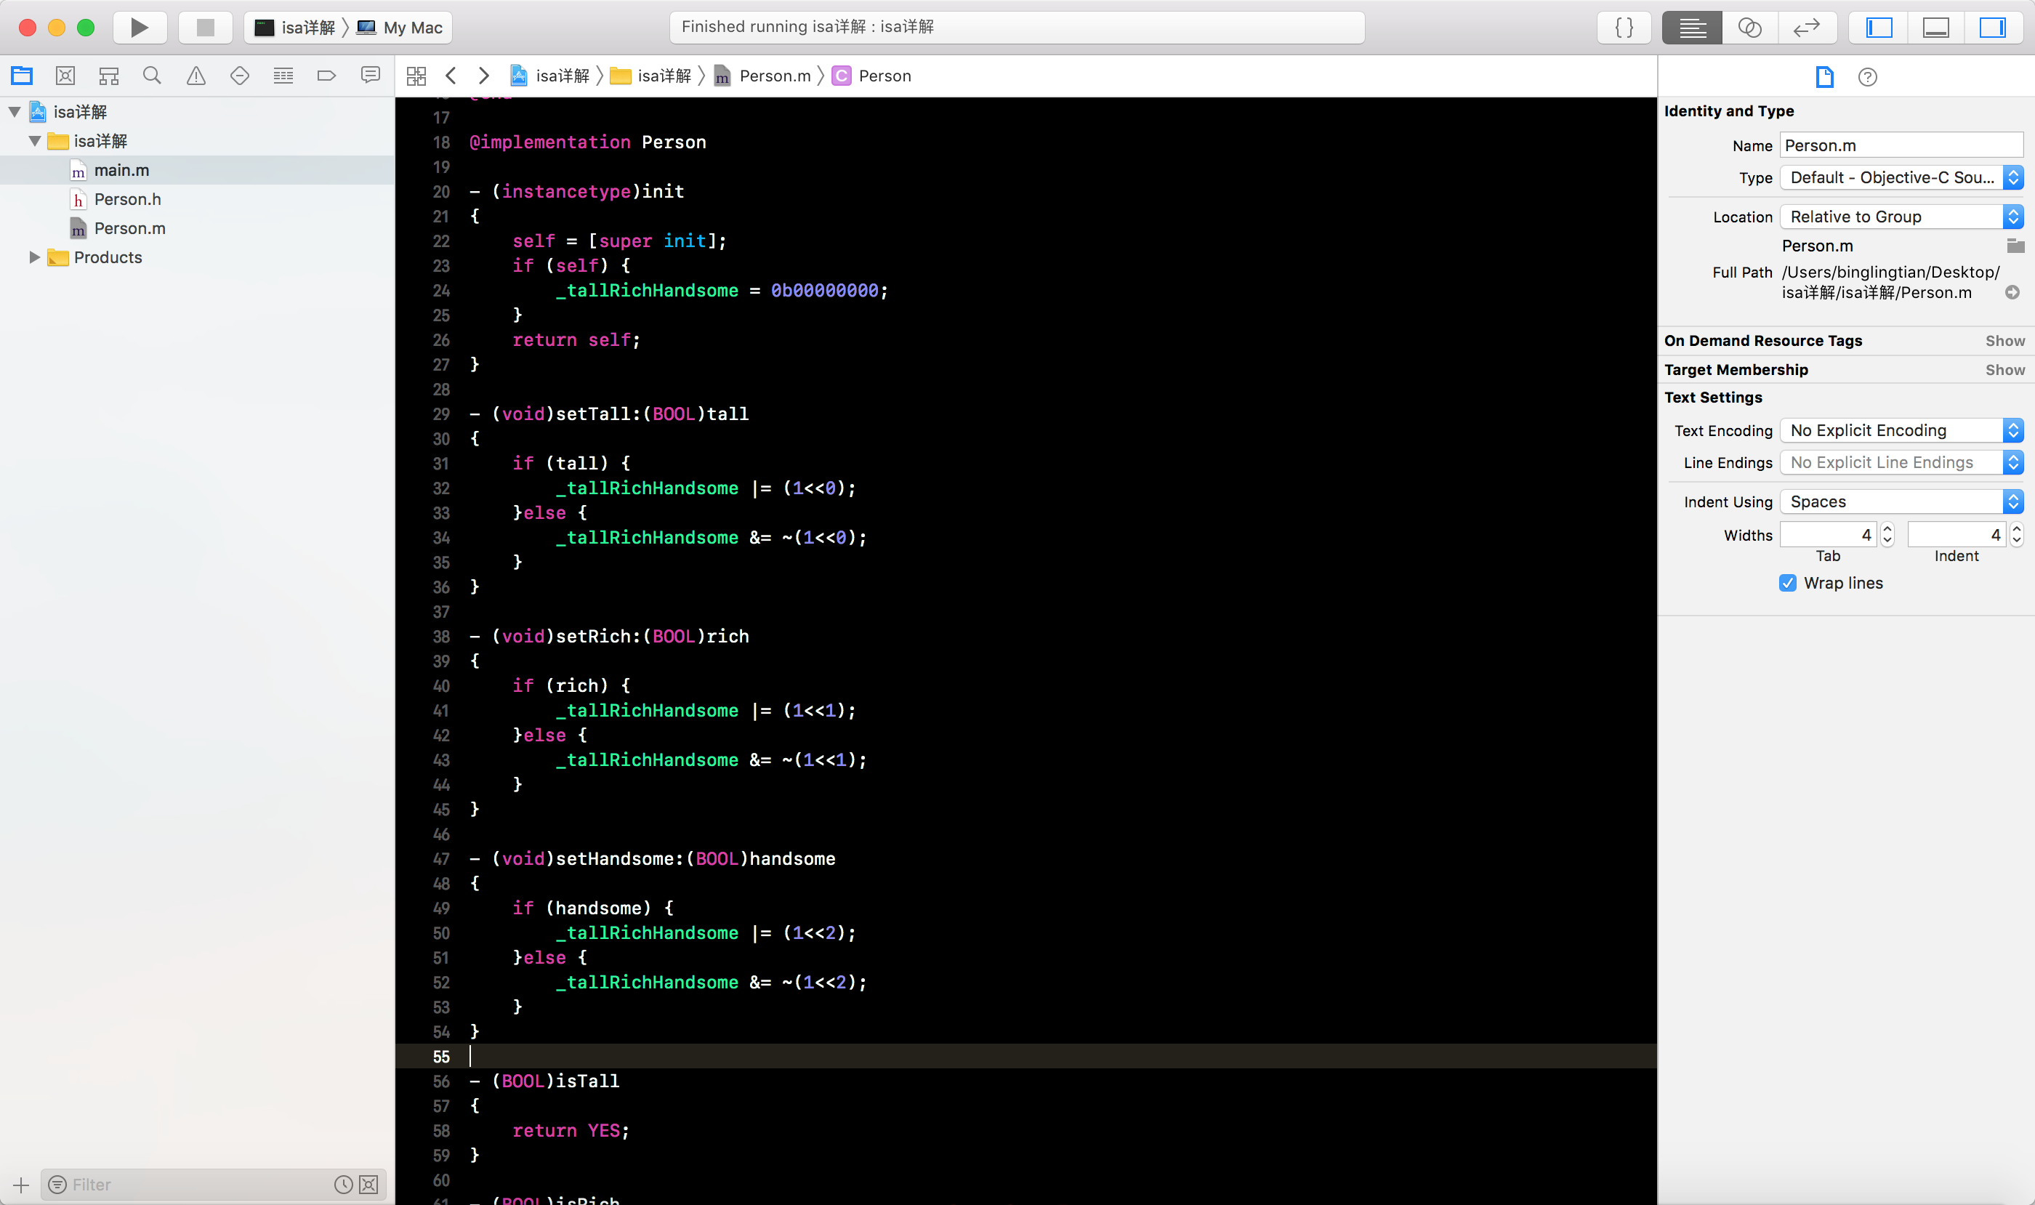Screen dimensions: 2035x1205
Task: Click the Indent width field
Action: [x=1957, y=535]
